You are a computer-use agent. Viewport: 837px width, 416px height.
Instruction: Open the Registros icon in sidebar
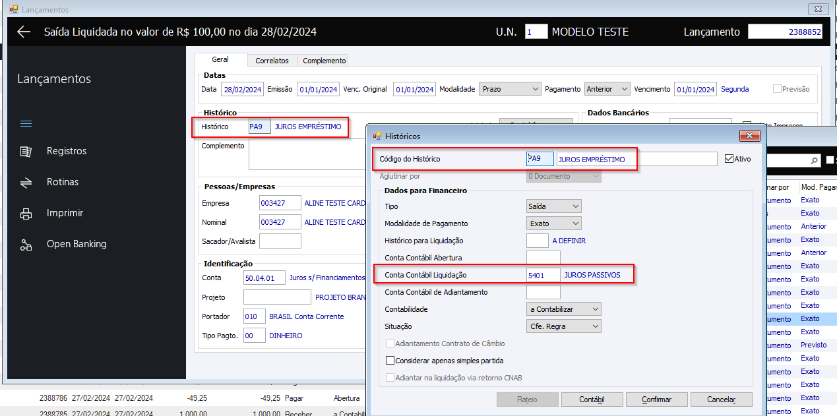pyautogui.click(x=26, y=152)
